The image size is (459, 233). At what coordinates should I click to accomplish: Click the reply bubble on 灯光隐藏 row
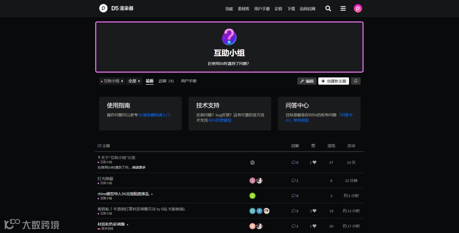[x=295, y=181]
